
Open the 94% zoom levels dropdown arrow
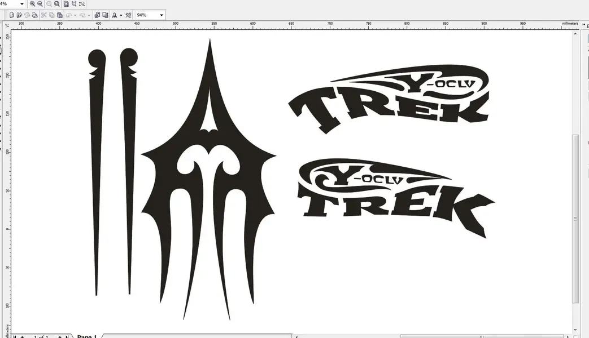(x=162, y=15)
